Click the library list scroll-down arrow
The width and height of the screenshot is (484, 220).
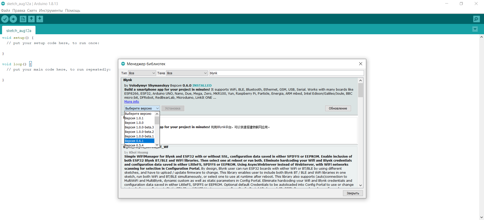[x=360, y=185]
